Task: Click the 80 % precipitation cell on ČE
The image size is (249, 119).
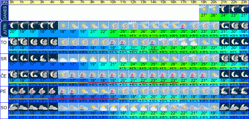Action: point(133,84)
